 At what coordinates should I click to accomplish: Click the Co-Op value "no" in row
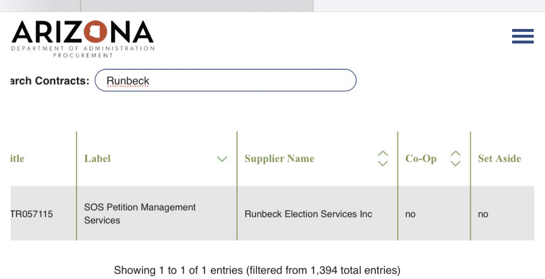[410, 214]
